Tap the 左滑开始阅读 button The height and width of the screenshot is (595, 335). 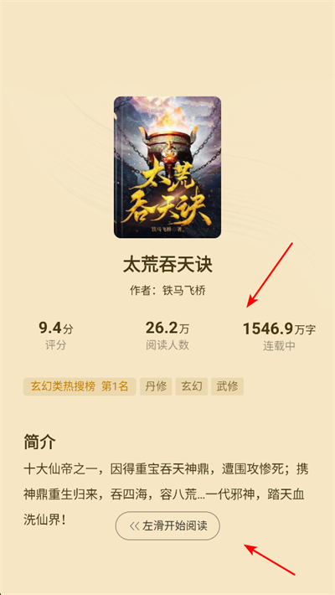tap(167, 526)
